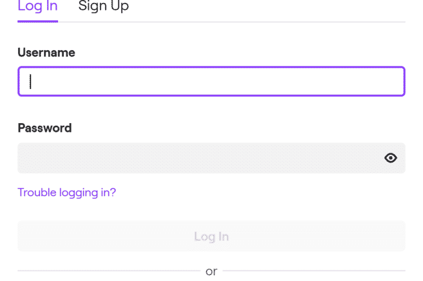The image size is (423, 281).
Task: Select the Log In tab
Action: pos(38,6)
